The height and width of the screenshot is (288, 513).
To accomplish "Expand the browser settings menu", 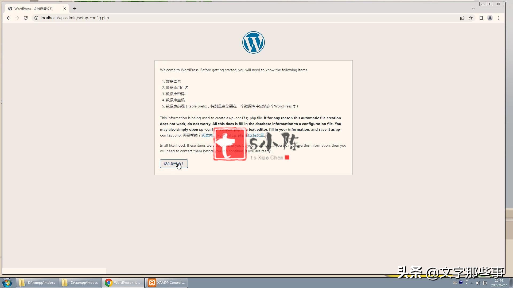I will 499,18.
